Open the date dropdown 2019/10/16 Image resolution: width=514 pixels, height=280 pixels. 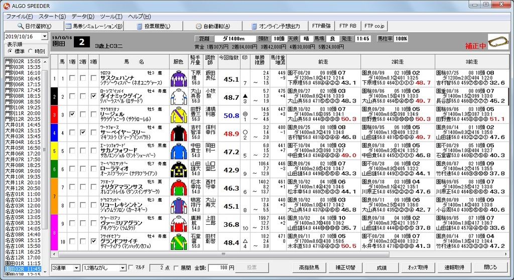45,37
